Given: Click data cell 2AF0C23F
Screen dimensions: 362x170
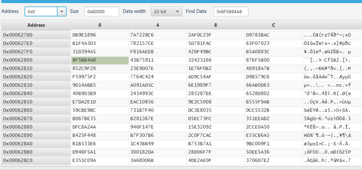Looking at the screenshot, I should pos(215,35).
